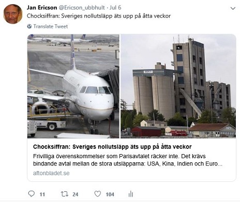Image resolution: width=240 pixels, height=202 pixels.
Task: Open the Chocksiffran article headline in card
Action: [x=112, y=147]
